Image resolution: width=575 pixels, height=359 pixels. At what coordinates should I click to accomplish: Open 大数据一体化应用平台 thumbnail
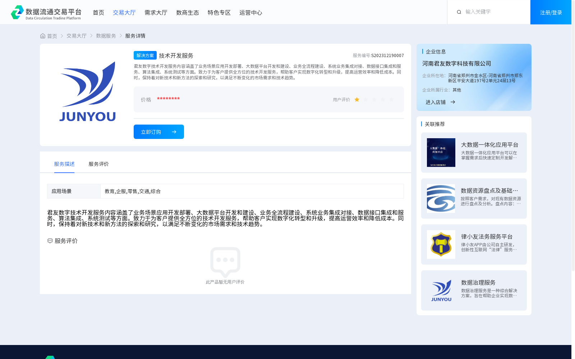coord(441,153)
